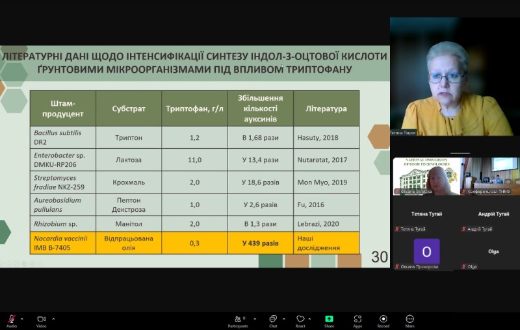Click muted mic icon beside Oksana Skrotska
This screenshot has width=520, height=330.
(x=397, y=192)
